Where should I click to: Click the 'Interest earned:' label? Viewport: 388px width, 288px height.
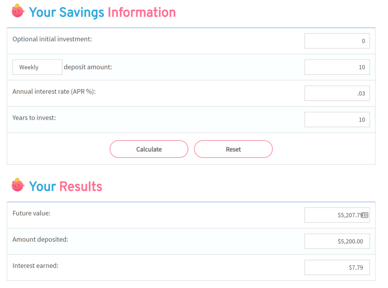tap(35, 266)
